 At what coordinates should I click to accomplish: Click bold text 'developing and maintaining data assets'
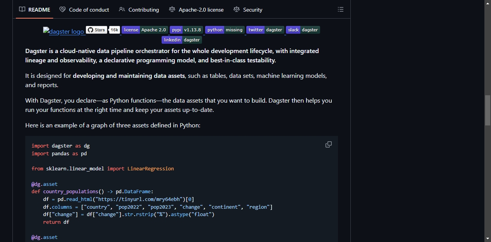coord(129,76)
